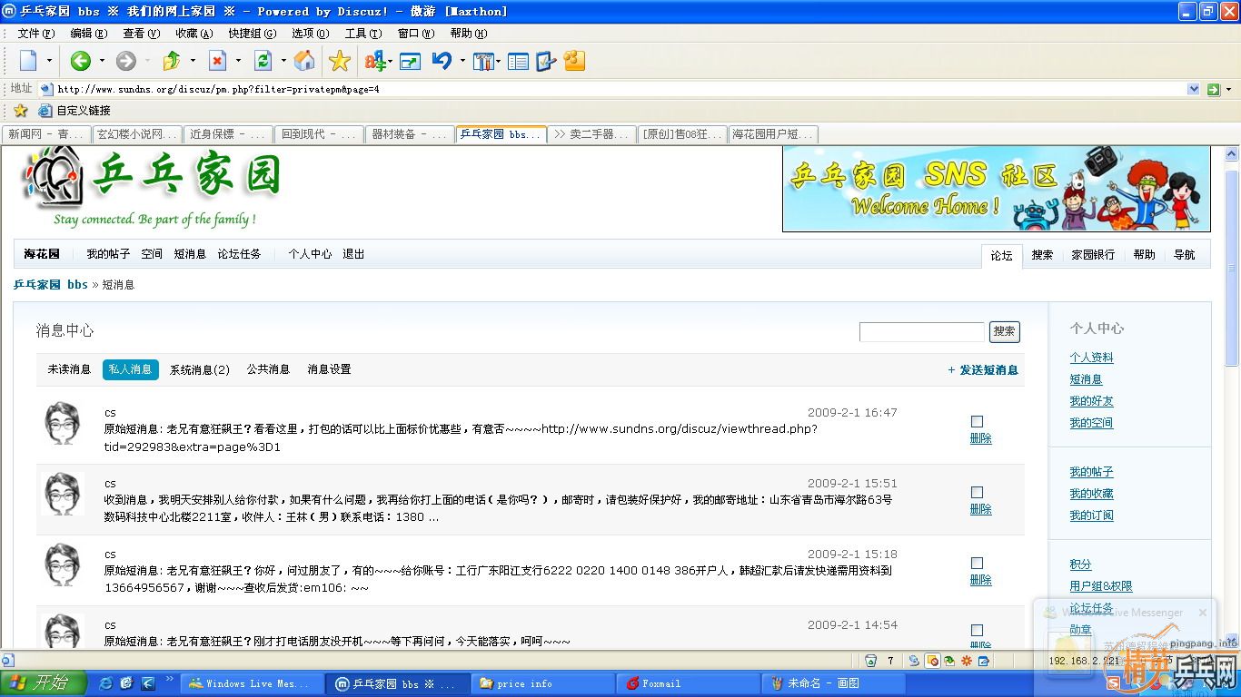The width and height of the screenshot is (1241, 697).
Task: Click the yellow Favorites star toolbar icon
Action: tap(339, 61)
